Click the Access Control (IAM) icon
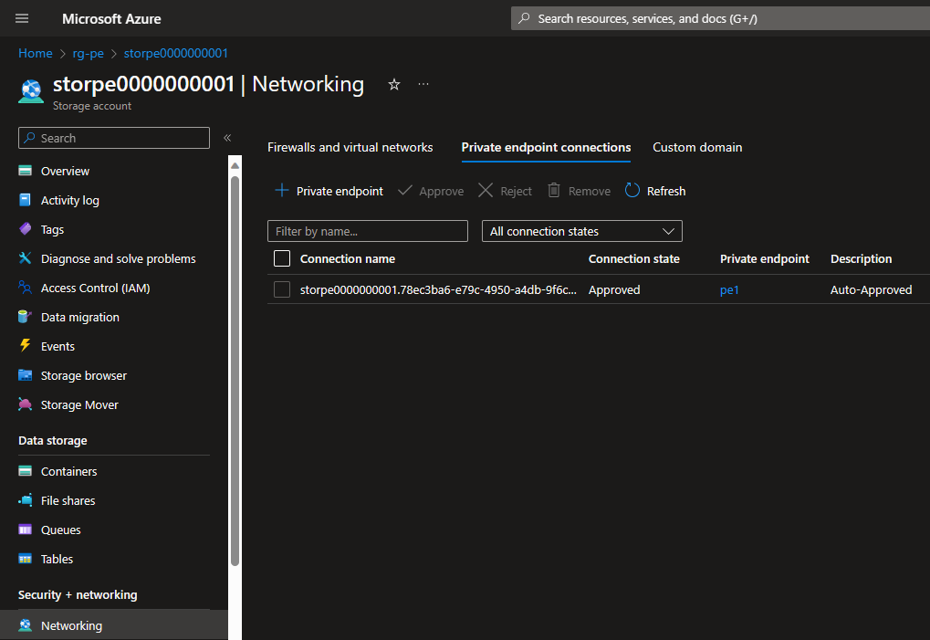This screenshot has width=930, height=640. pyautogui.click(x=25, y=288)
